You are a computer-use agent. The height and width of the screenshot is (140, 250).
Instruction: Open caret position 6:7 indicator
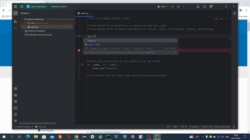click(169, 127)
